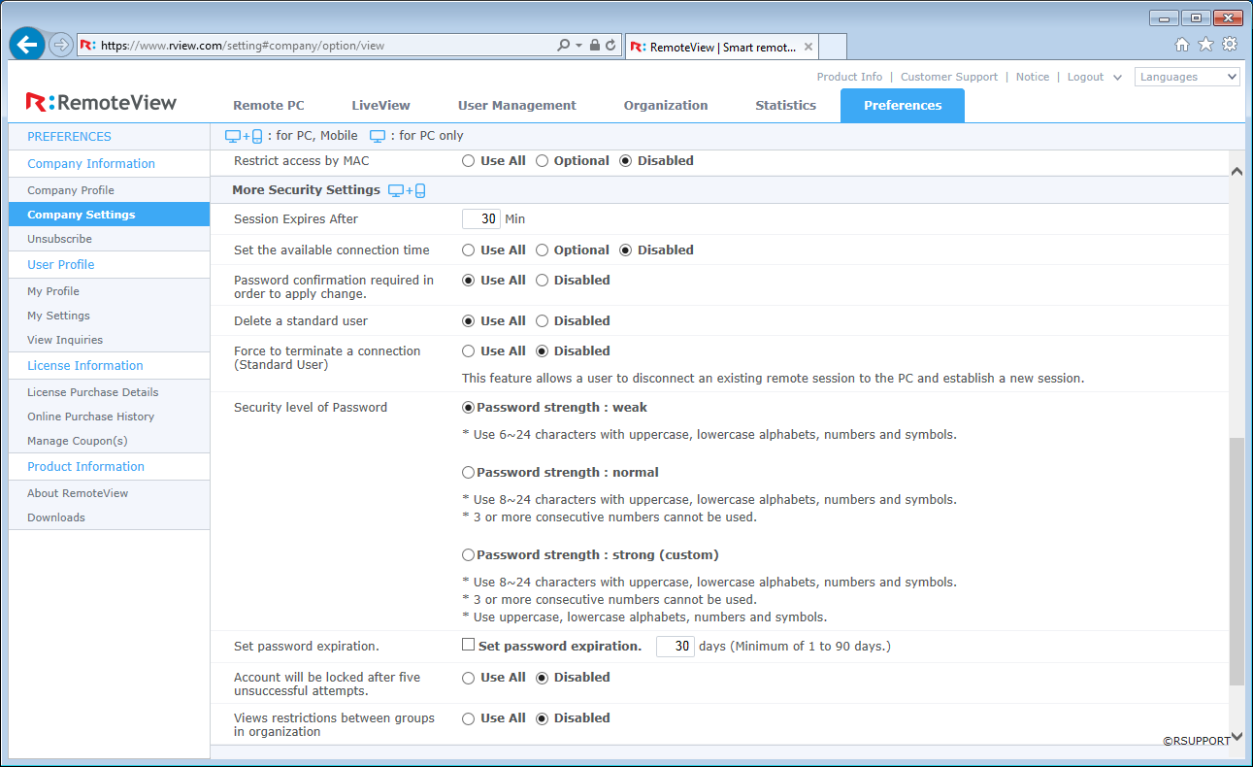Select Use All for Force to terminate connection
Viewport: 1253px width, 767px height.
pyautogui.click(x=469, y=351)
